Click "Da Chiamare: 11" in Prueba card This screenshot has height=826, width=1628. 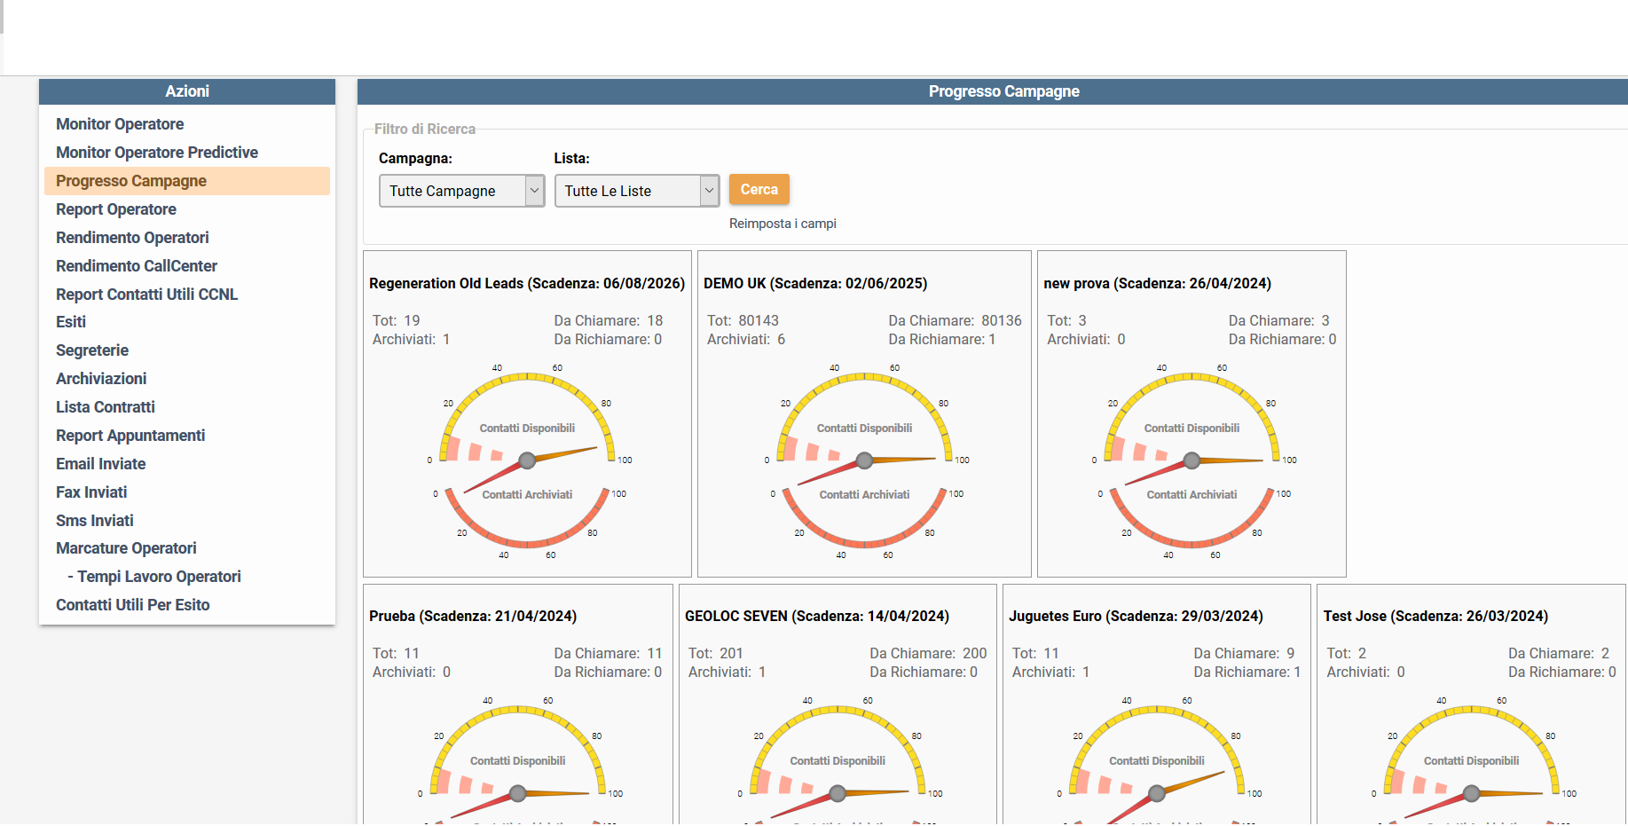click(x=609, y=654)
